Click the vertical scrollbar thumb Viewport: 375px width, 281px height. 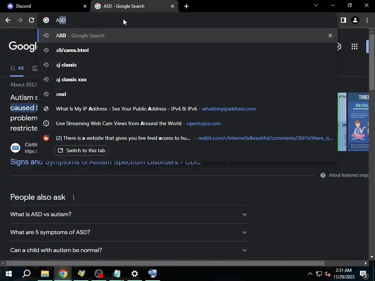372,62
